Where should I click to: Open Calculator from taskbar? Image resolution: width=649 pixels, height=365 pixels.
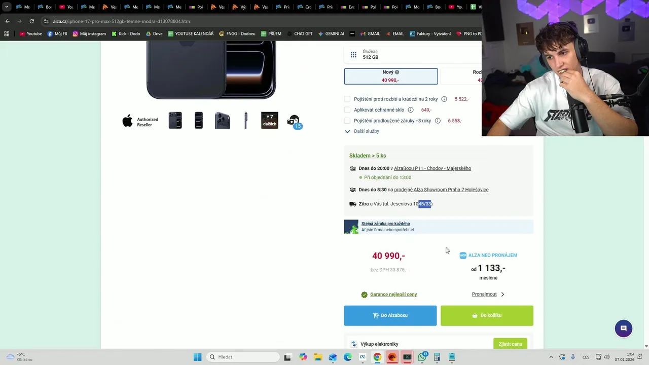[x=437, y=357]
